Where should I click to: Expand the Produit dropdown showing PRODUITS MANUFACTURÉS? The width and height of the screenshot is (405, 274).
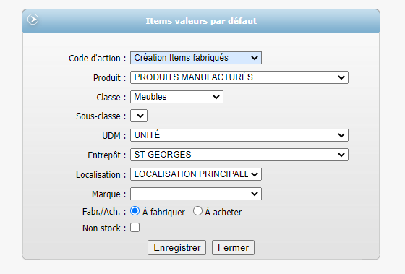pos(239,77)
